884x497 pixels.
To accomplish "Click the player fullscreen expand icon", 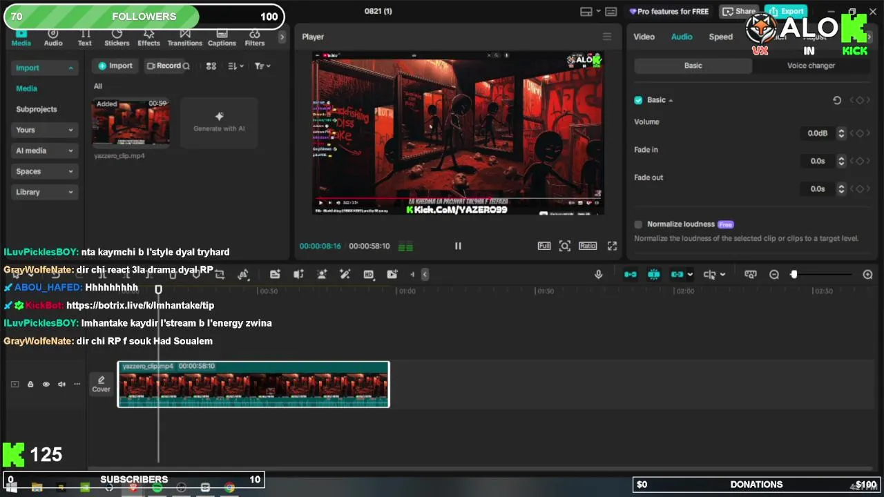I will click(x=612, y=246).
